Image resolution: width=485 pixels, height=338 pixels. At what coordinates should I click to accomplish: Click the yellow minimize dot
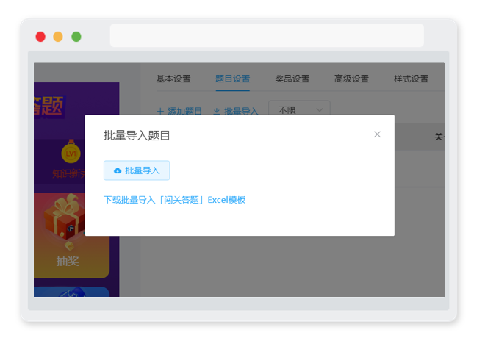(58, 37)
